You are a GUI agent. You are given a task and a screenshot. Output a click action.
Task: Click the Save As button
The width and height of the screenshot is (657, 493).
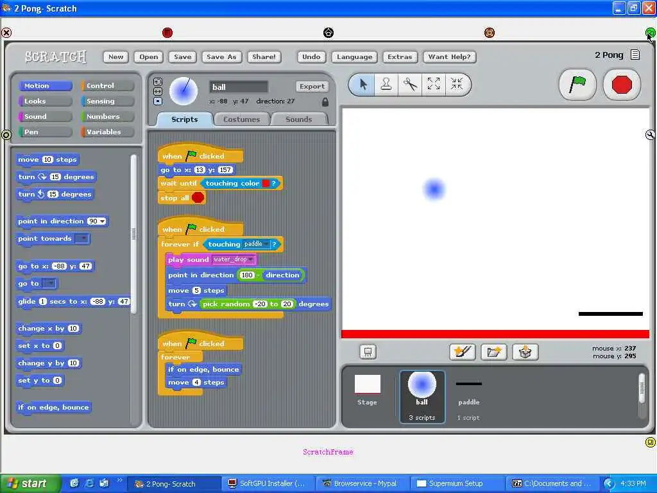click(x=221, y=57)
